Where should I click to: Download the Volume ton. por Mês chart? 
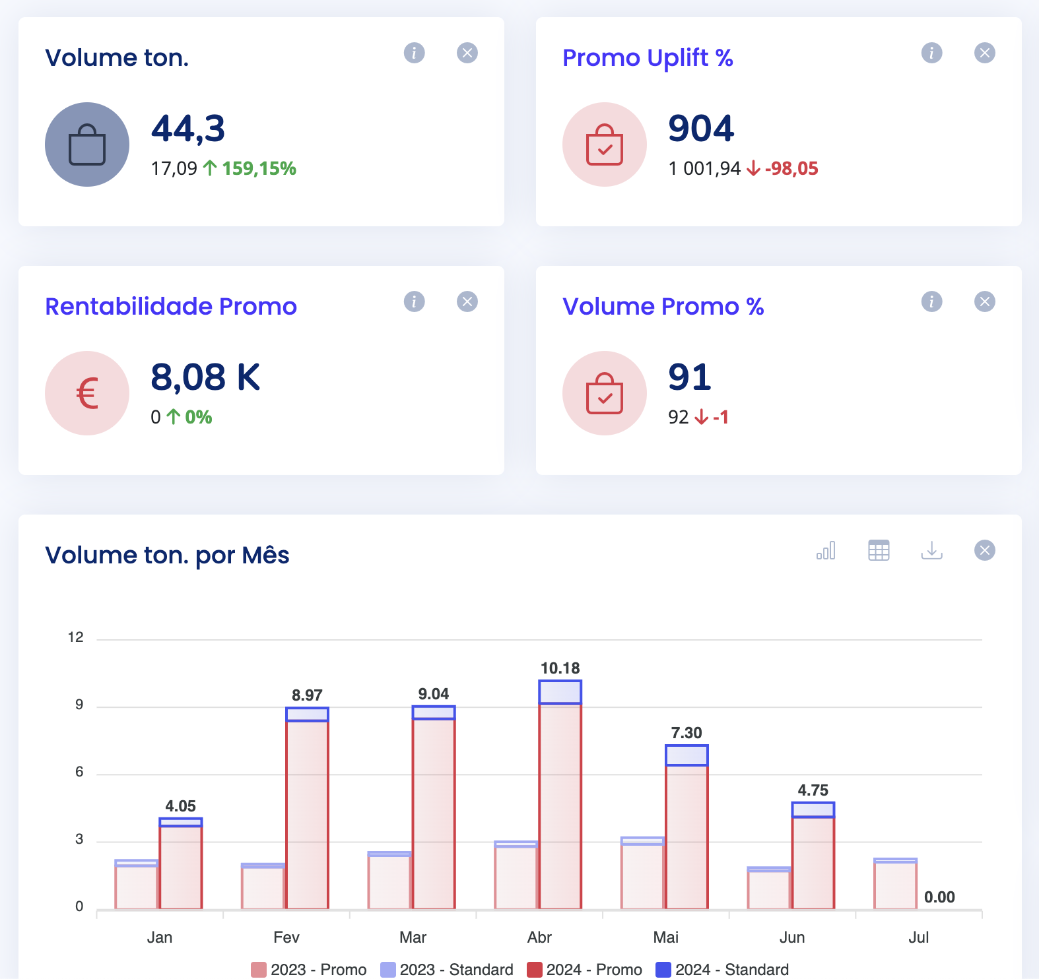click(x=931, y=550)
